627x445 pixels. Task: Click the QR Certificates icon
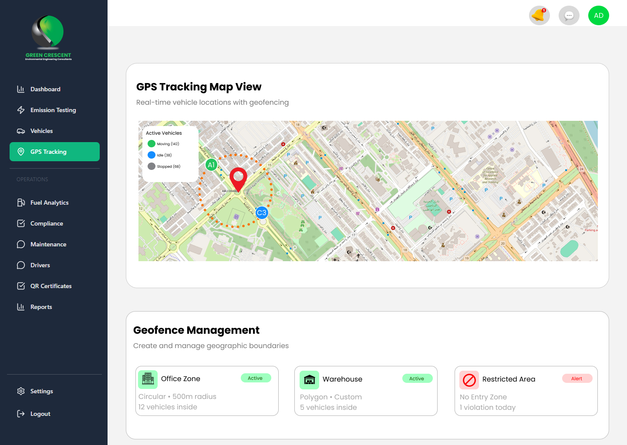(x=21, y=286)
